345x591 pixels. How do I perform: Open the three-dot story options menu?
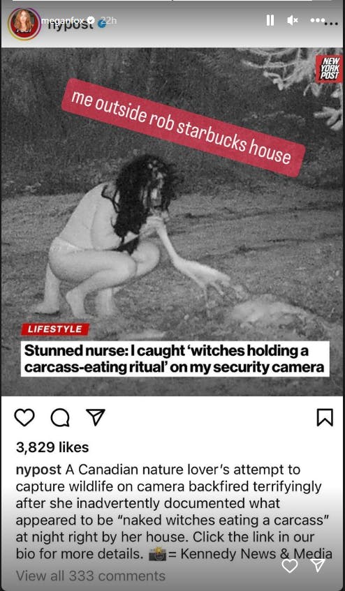point(317,20)
